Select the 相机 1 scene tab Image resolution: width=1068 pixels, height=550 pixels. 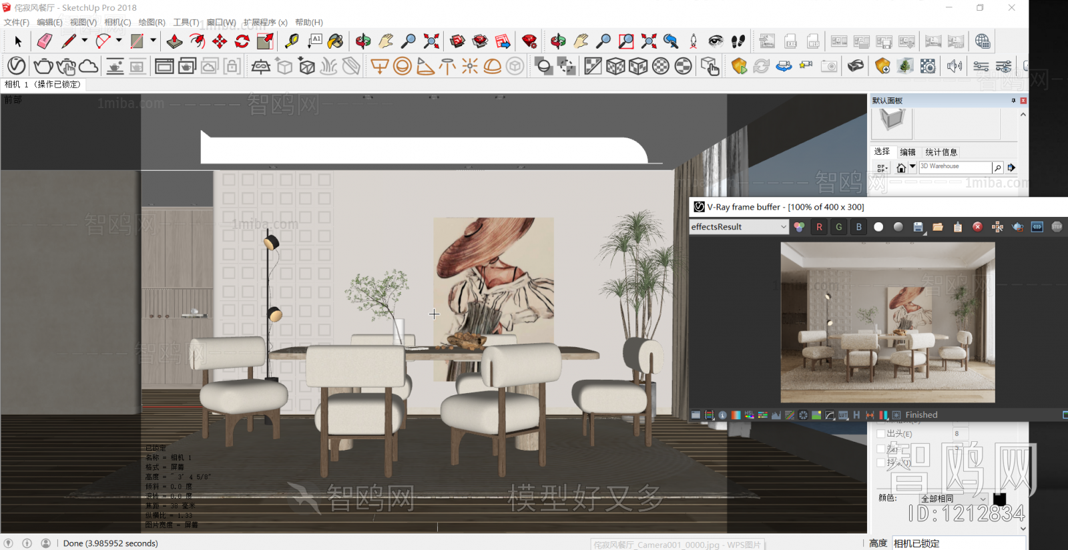pos(43,84)
